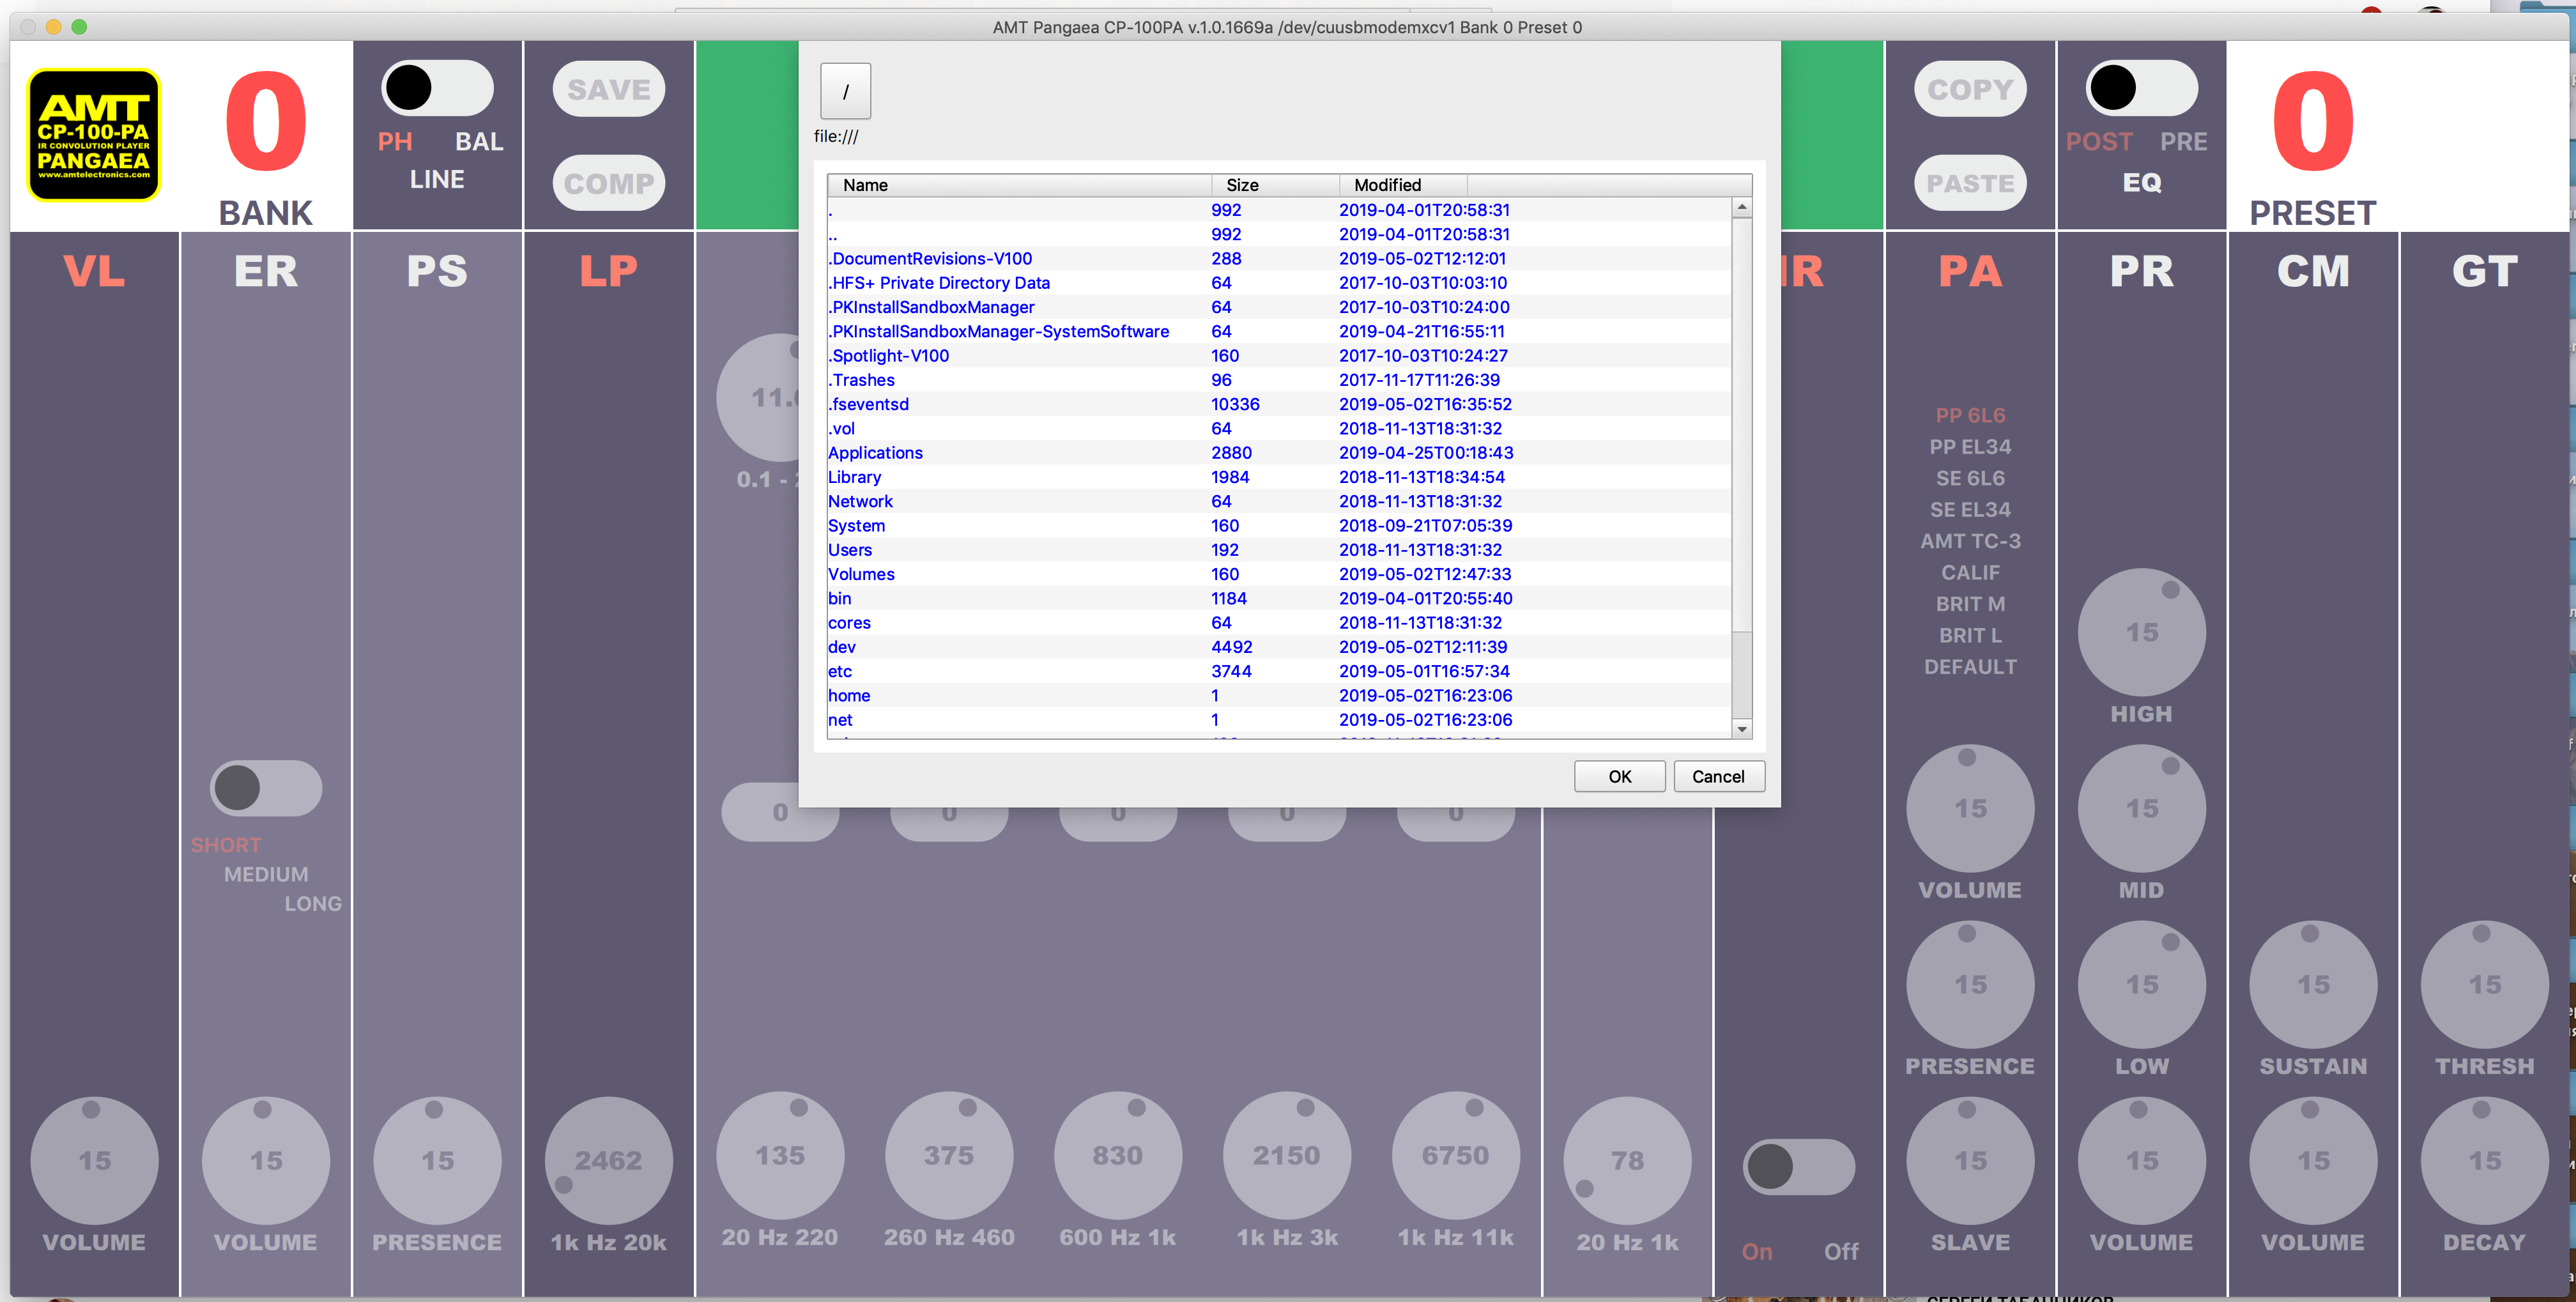This screenshot has width=2576, height=1302.
Task: Click the AMT Pangaea CP-100-PA logo
Action: tap(93, 135)
